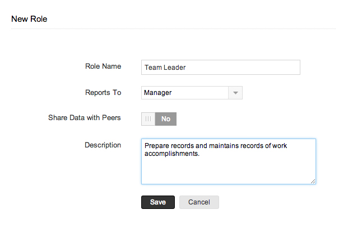Click the 'Reports To' label
Image resolution: width=348 pixels, height=238 pixels.
103,93
